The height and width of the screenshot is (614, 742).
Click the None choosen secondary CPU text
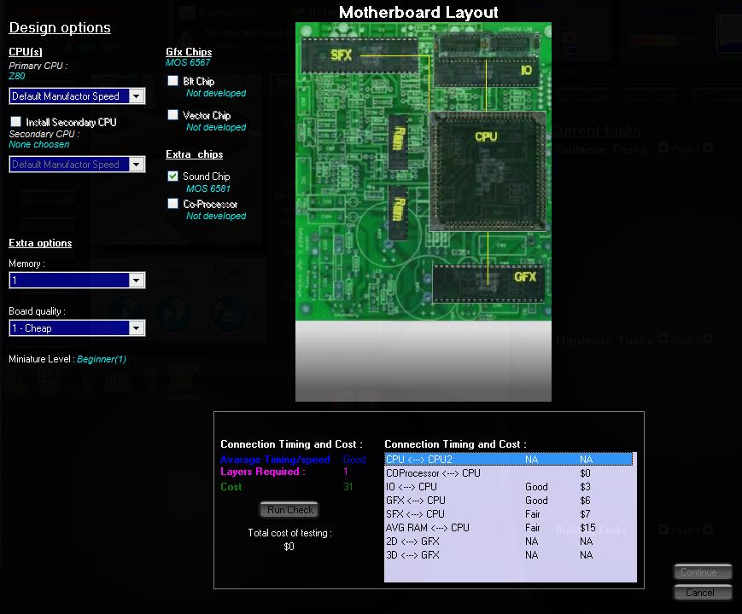[38, 145]
